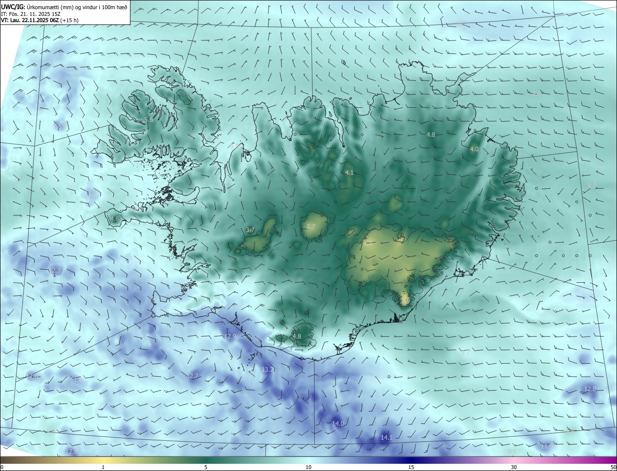
Task: Click the 4.1 value on the map
Action: 349,172
